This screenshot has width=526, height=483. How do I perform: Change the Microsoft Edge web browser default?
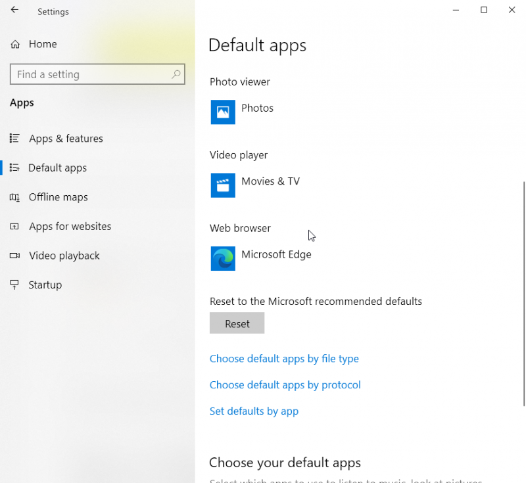(x=276, y=254)
